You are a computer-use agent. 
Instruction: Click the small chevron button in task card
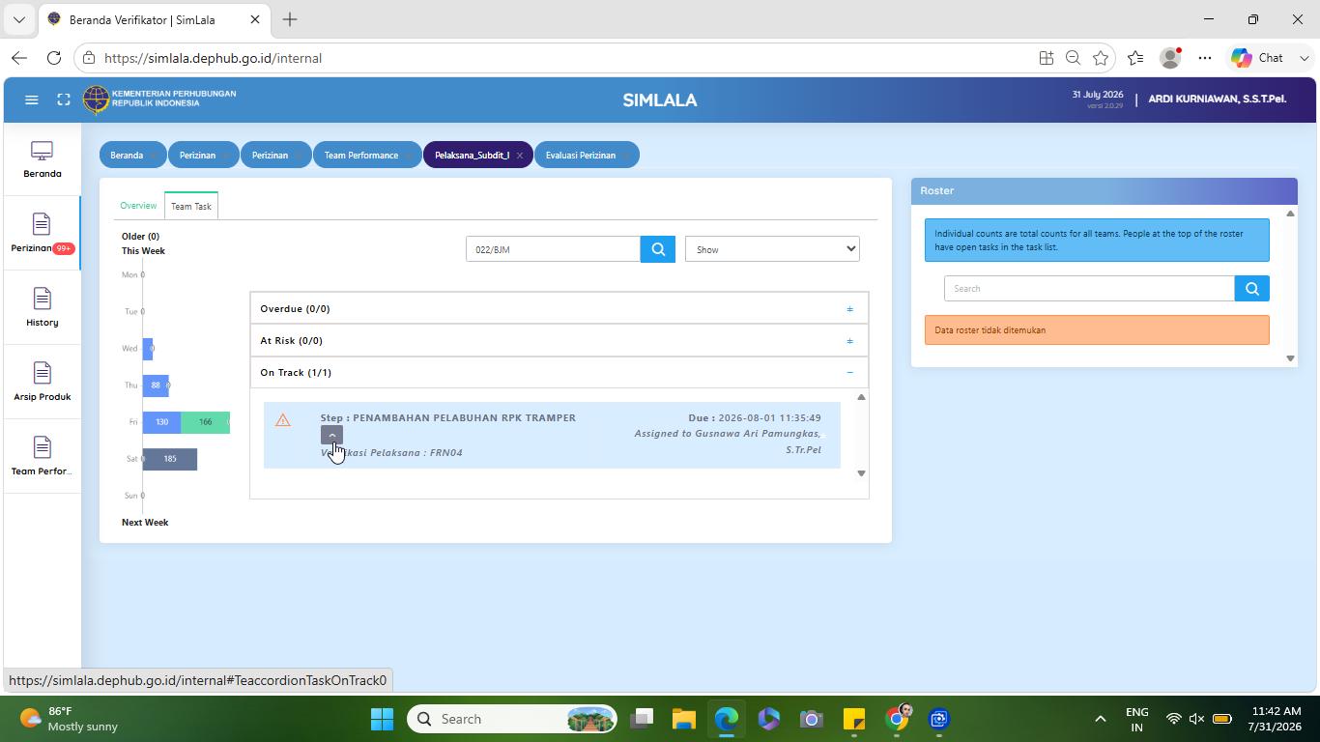(x=331, y=435)
